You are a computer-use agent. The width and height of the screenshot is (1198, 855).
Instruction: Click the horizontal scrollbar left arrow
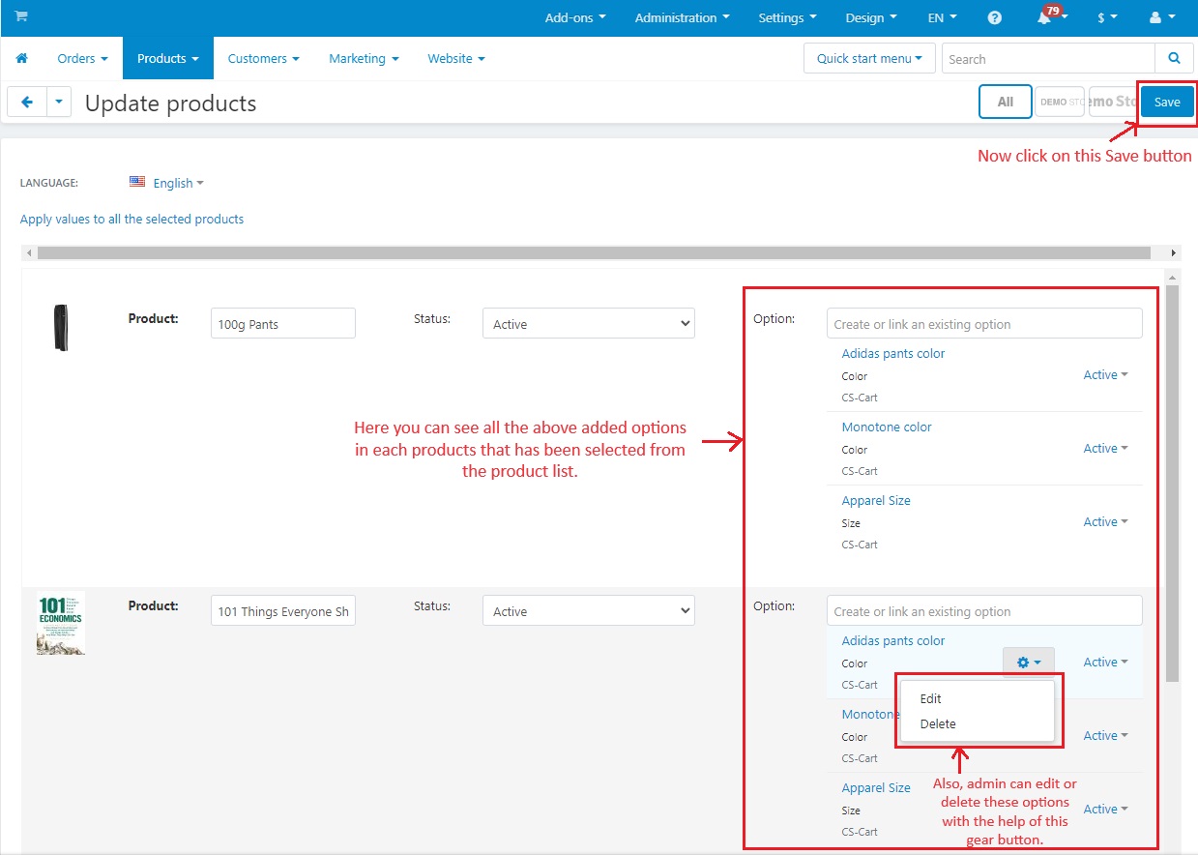[29, 252]
